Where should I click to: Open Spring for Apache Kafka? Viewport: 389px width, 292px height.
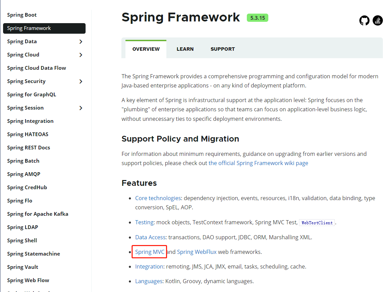tap(38, 214)
